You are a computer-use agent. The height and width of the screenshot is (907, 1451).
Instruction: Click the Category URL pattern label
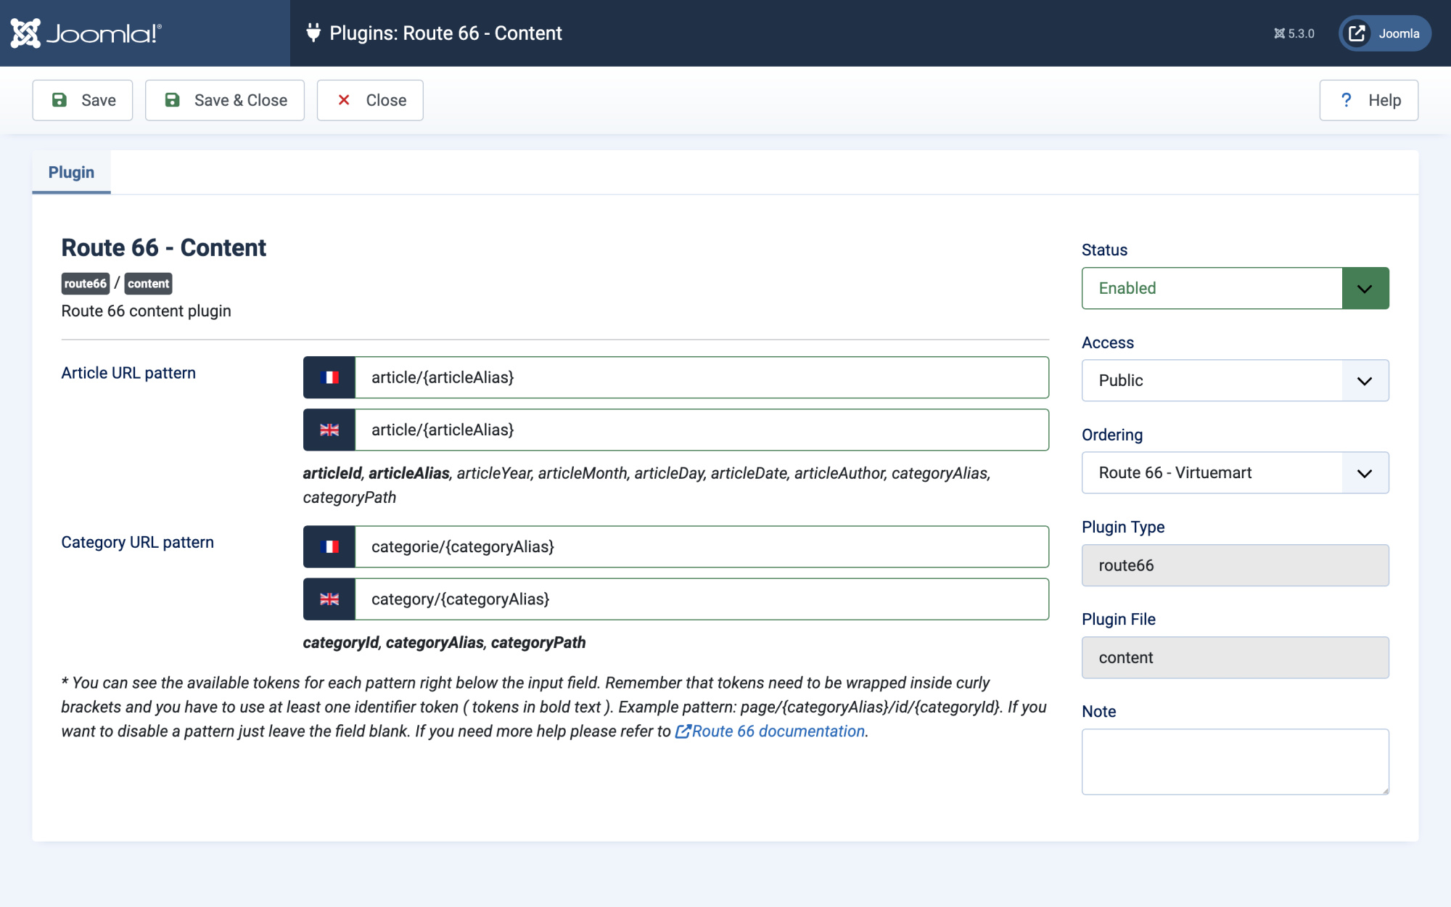click(x=137, y=542)
